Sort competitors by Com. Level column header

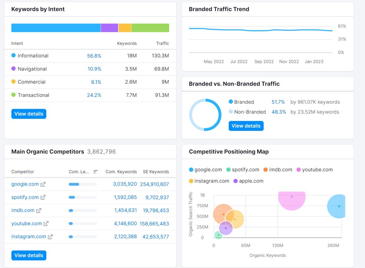pos(79,172)
